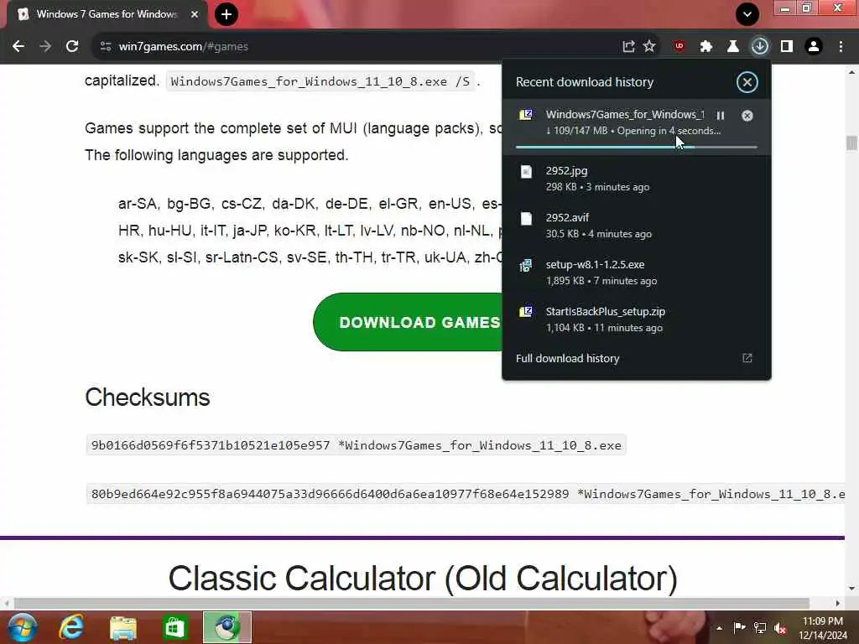
Task: Close the Recent download history popup
Action: (747, 82)
